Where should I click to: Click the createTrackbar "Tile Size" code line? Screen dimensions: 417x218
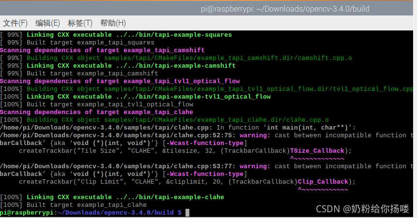pos(185,151)
